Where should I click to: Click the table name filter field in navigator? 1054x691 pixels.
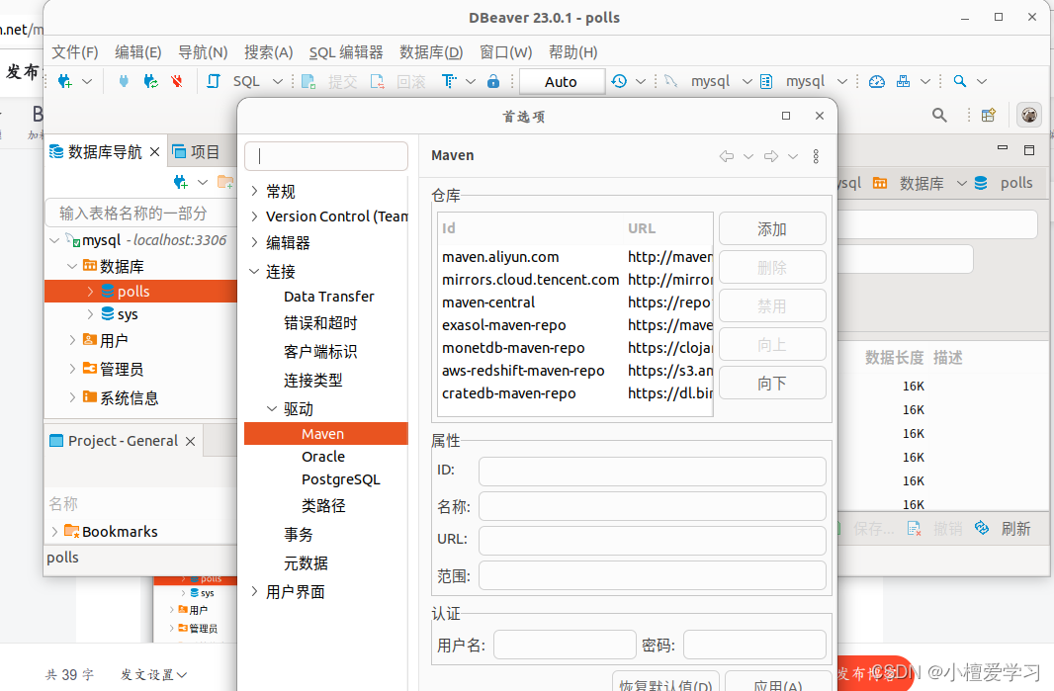(140, 214)
